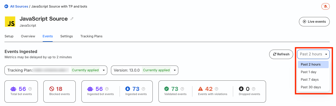
Task: Click the help icon beside Dropped events
Action: tap(254, 89)
